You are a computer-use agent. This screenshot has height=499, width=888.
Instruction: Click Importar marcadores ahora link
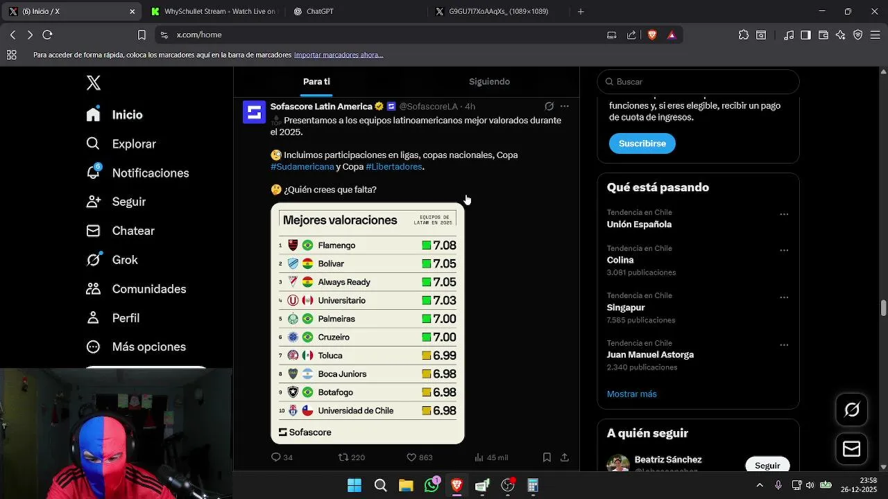click(339, 55)
